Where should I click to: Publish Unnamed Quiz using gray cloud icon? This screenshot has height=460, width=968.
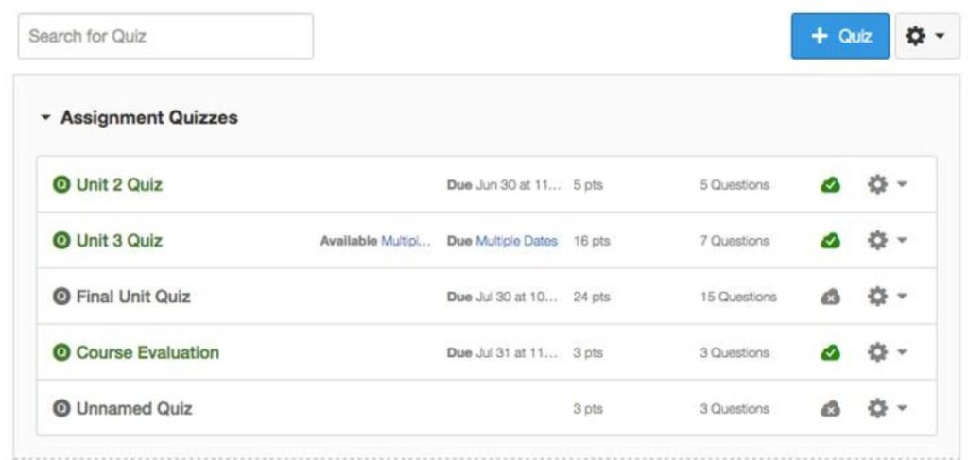pyautogui.click(x=830, y=409)
